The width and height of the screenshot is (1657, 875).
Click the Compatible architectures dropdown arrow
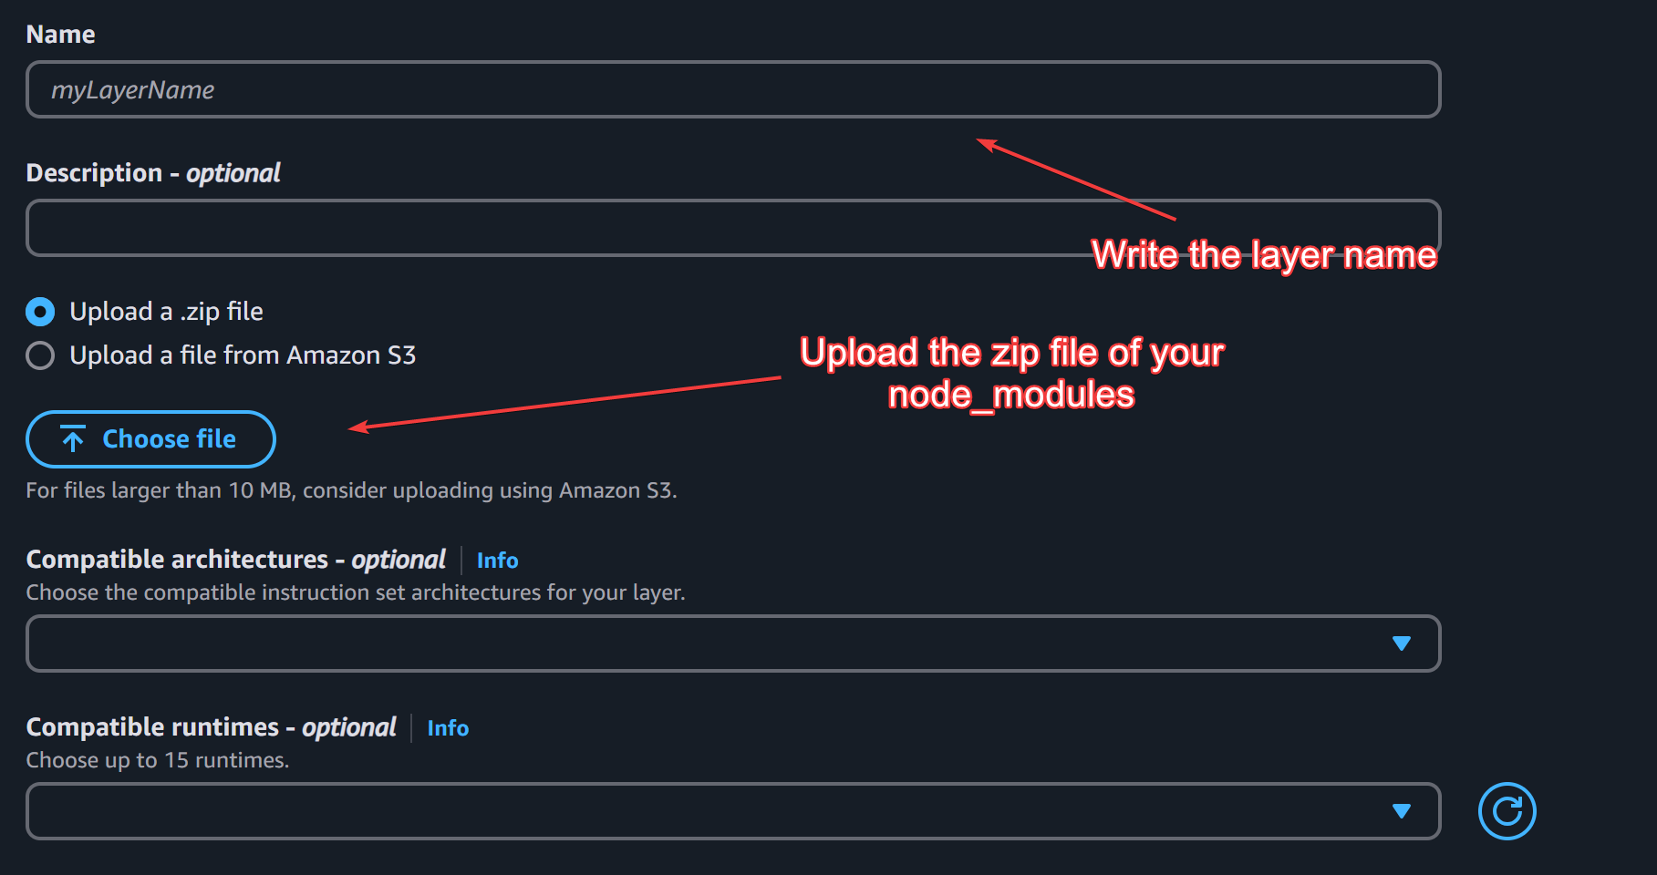[1402, 643]
